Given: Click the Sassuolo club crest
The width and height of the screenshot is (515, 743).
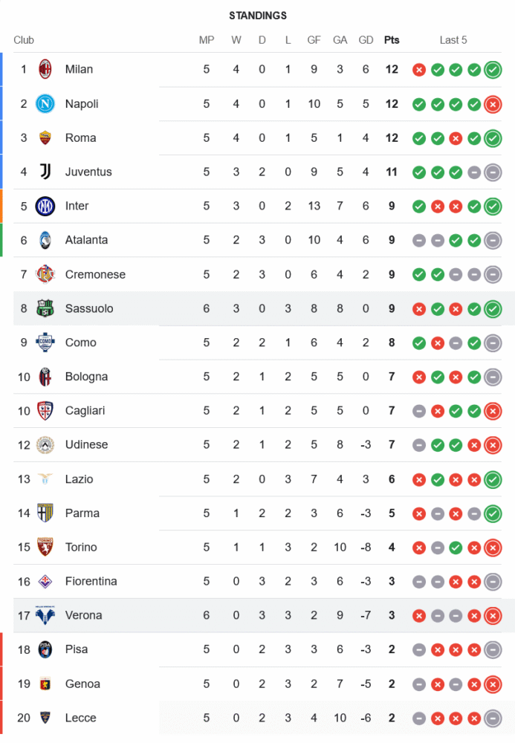Looking at the screenshot, I should tap(45, 308).
